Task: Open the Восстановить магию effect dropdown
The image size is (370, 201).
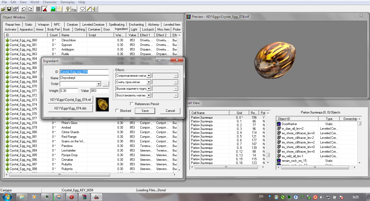Action: [149, 95]
